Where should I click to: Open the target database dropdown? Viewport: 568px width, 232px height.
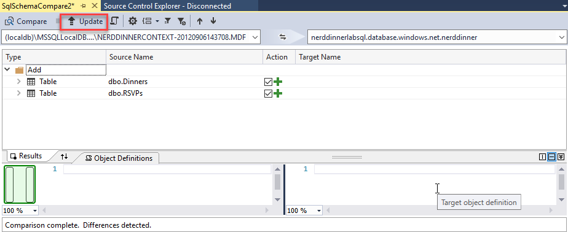562,37
